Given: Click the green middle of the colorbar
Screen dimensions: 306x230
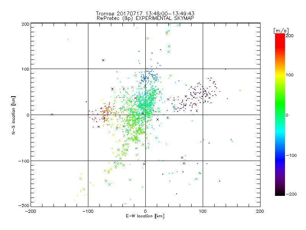Looking at the screenshot, I should (x=280, y=106).
